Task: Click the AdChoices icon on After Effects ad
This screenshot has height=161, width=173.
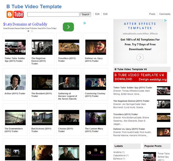Action: coord(166,20)
